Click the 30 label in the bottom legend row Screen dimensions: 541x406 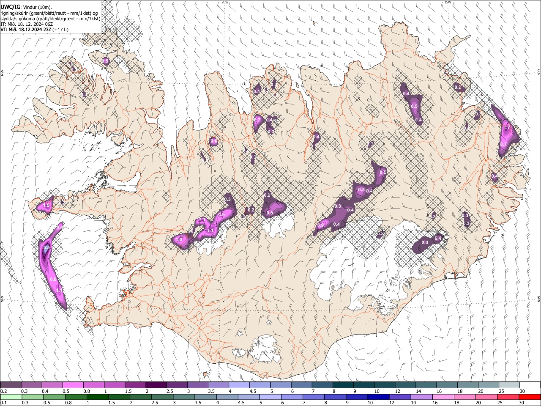click(522, 403)
